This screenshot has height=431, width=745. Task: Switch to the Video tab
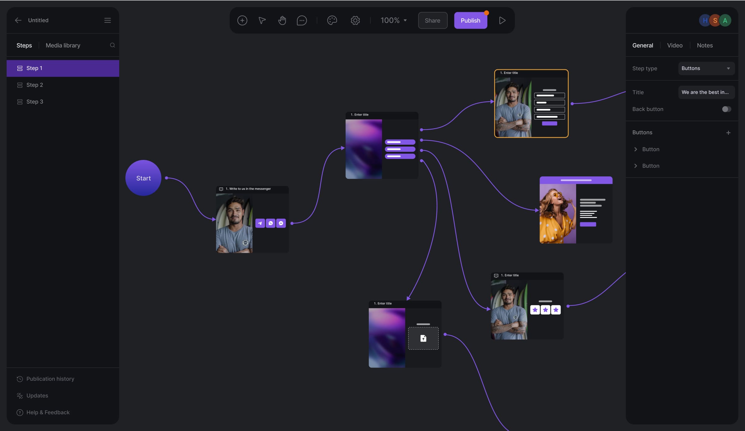[675, 45]
